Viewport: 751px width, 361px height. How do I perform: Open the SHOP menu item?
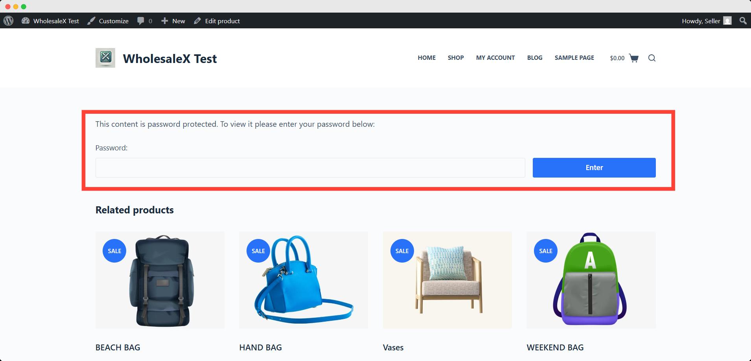point(456,57)
